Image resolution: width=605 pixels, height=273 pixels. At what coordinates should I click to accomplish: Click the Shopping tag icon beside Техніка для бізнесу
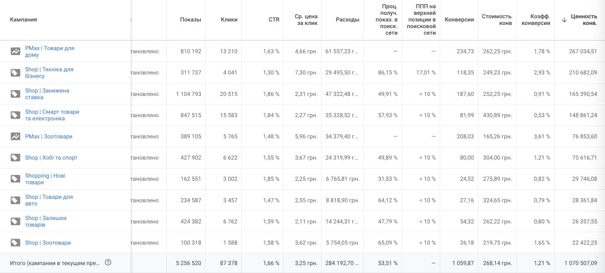[x=15, y=73]
